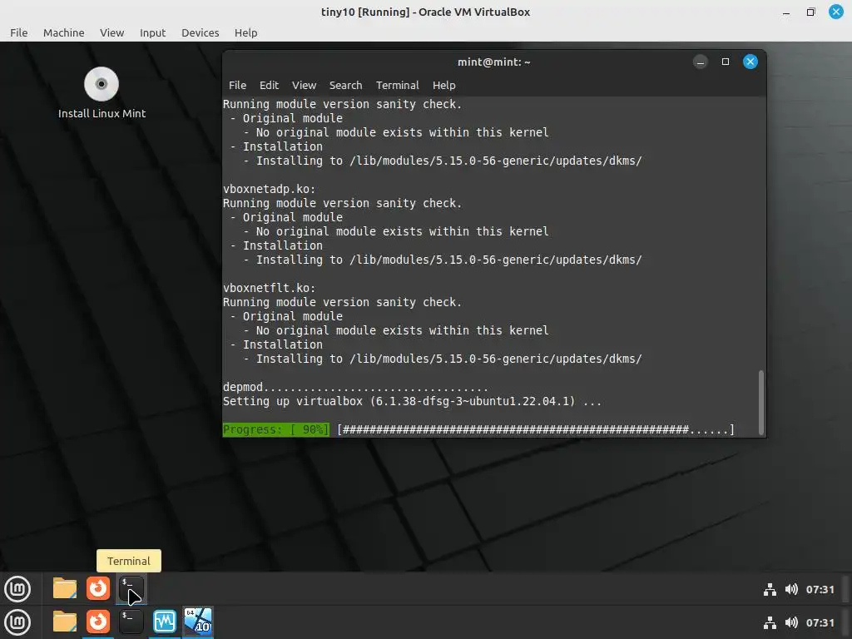Click the guest panel's highlighted Terminal icon
The width and height of the screenshot is (852, 639).
click(x=131, y=589)
